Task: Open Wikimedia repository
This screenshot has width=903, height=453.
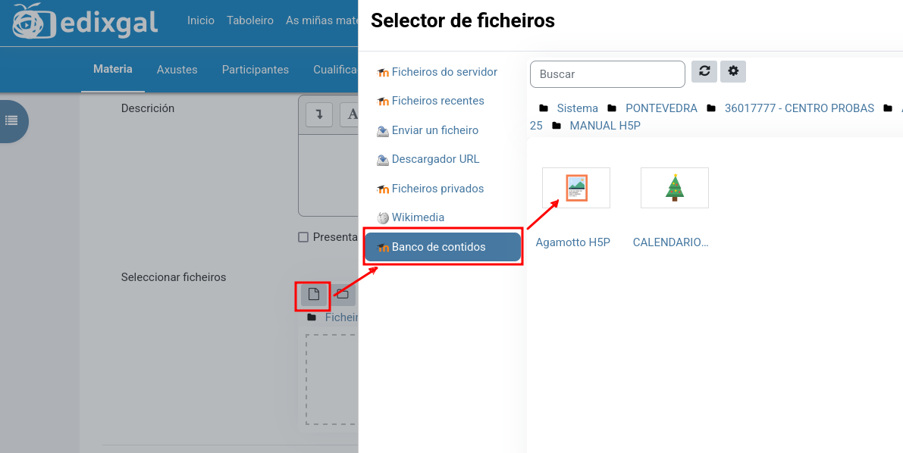Action: pyautogui.click(x=417, y=217)
